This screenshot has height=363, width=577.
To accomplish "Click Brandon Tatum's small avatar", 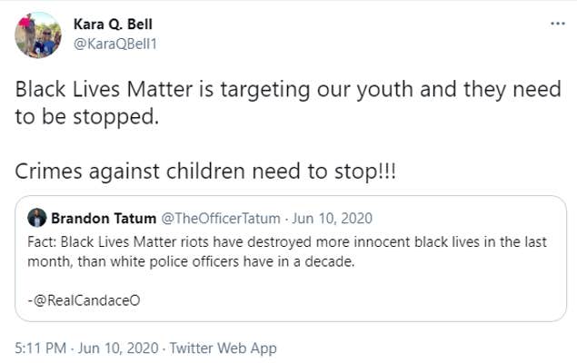I will point(37,219).
